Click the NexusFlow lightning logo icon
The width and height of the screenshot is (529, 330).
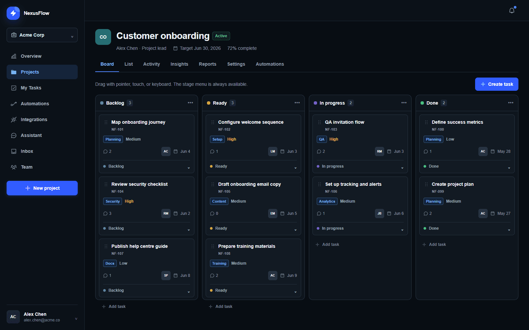[13, 13]
